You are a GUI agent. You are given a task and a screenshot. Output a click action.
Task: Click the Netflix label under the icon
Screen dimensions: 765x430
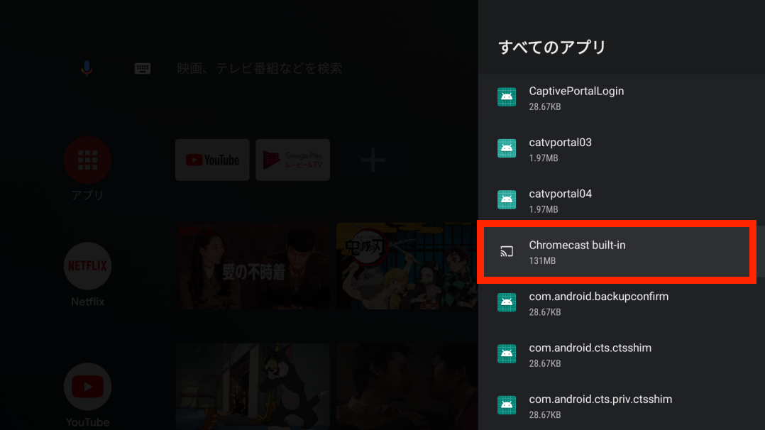[88, 302]
